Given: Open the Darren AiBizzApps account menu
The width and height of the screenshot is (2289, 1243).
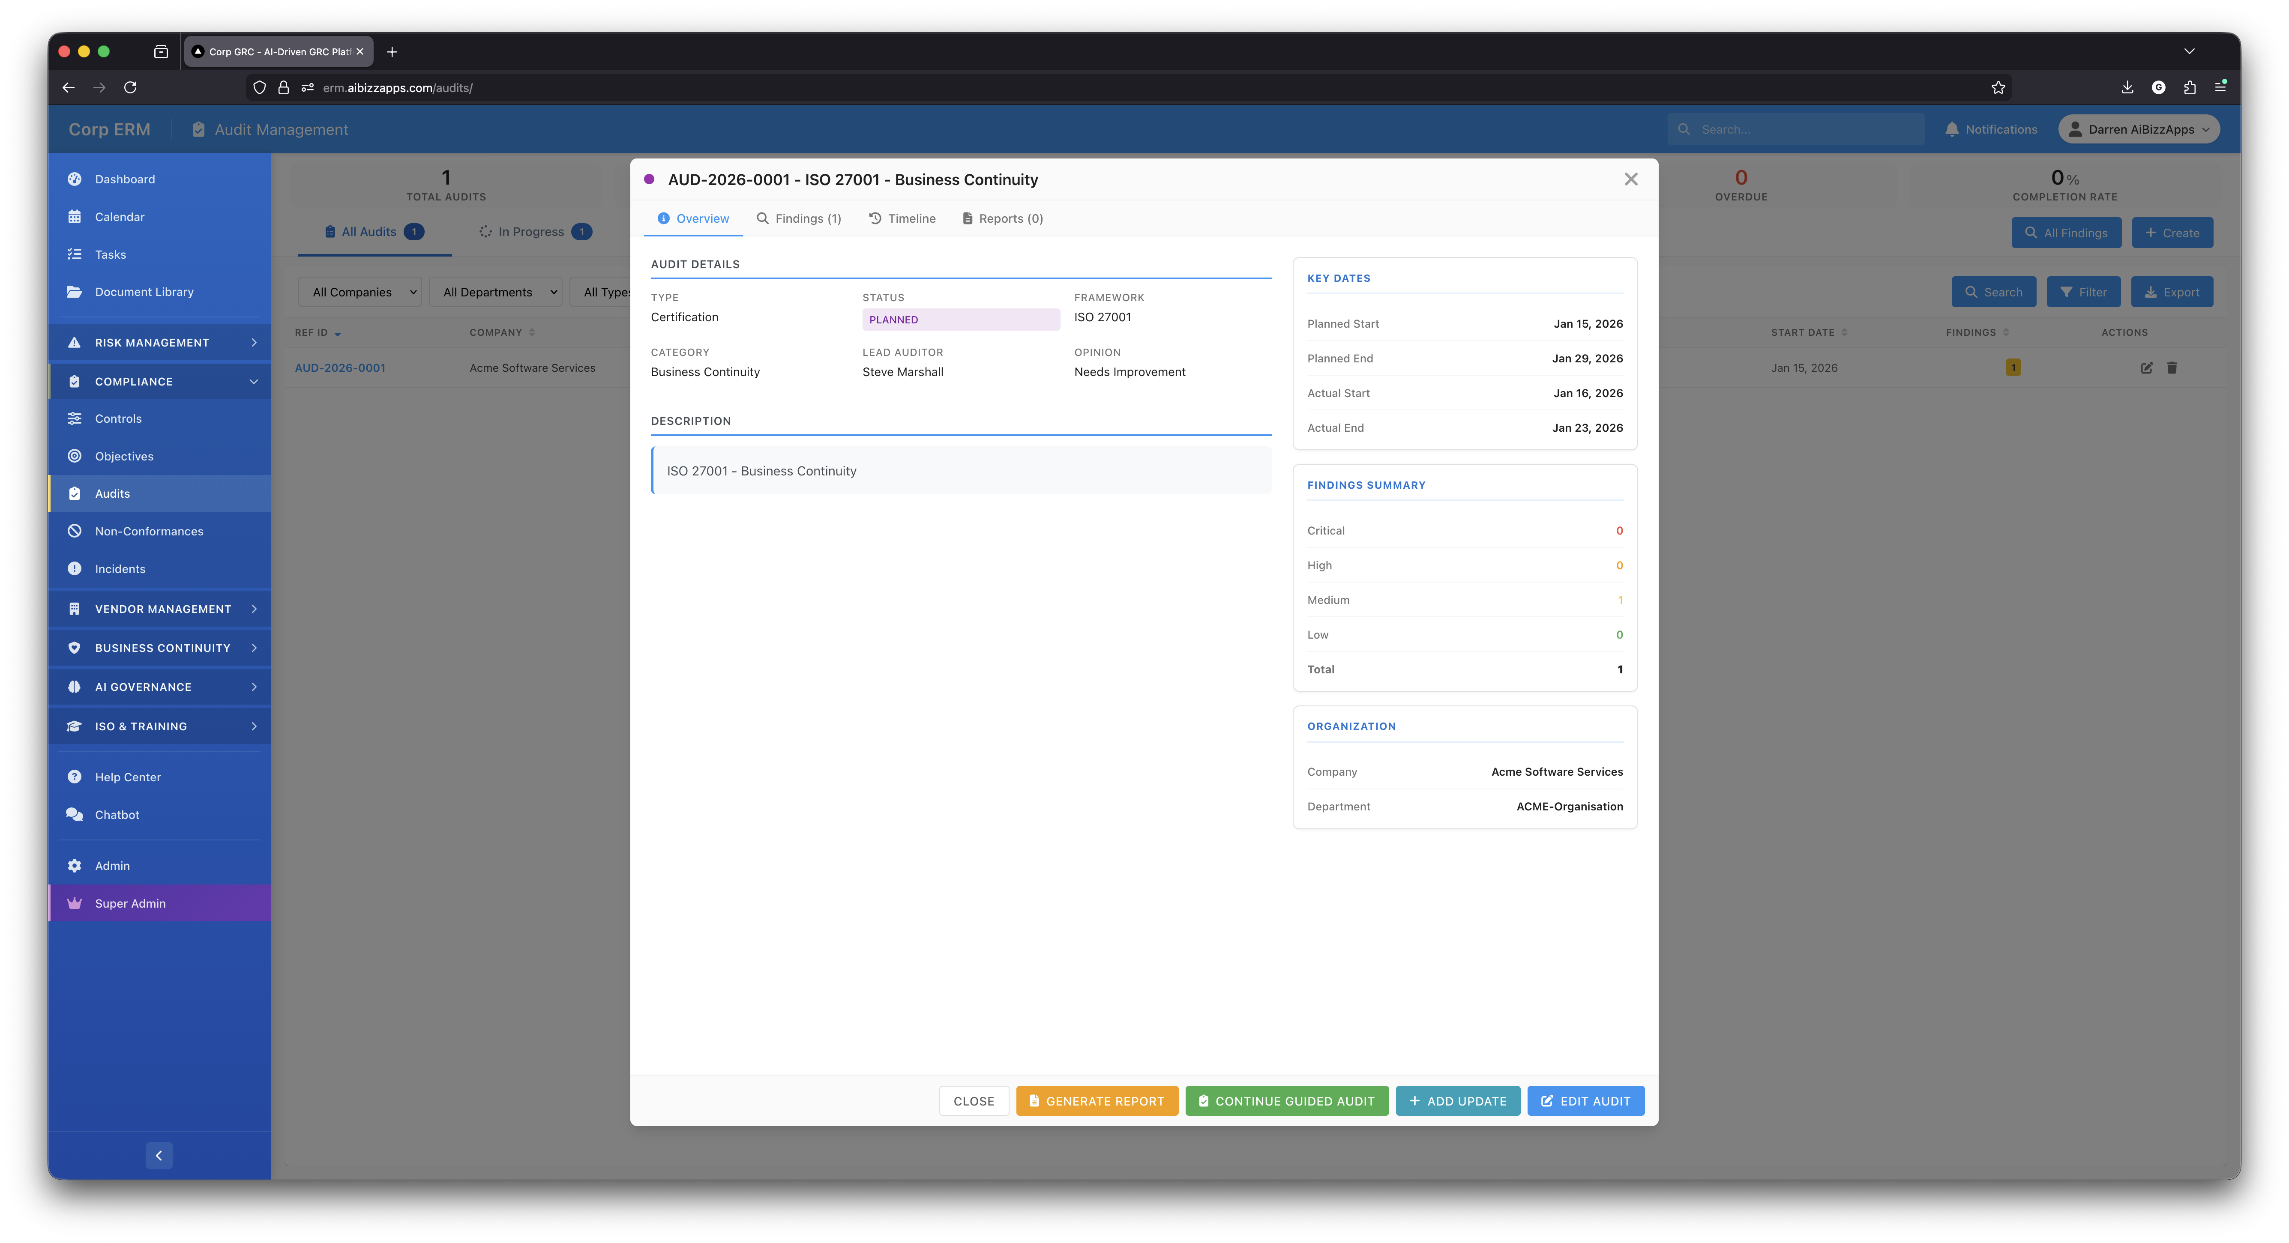Looking at the screenshot, I should 2138,129.
